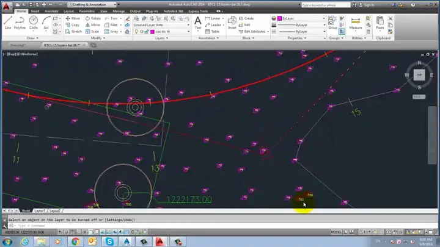Open the Express Tools ribbon tab
440x247 pixels.
coord(198,11)
